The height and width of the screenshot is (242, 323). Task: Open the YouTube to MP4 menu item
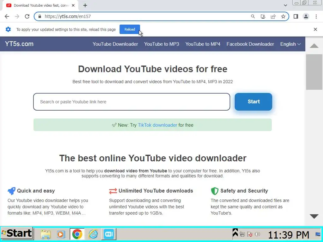click(203, 44)
